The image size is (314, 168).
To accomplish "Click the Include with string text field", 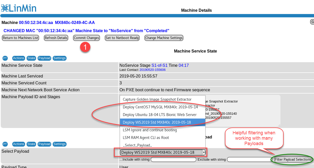I will pos(173,160).
